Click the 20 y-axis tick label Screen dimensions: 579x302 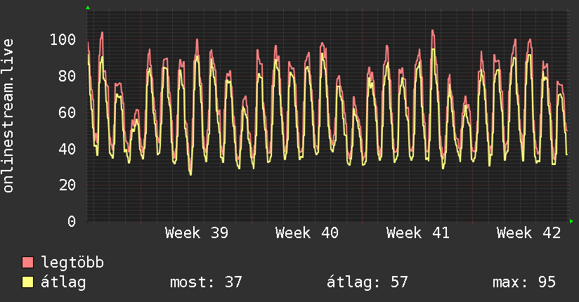67,185
